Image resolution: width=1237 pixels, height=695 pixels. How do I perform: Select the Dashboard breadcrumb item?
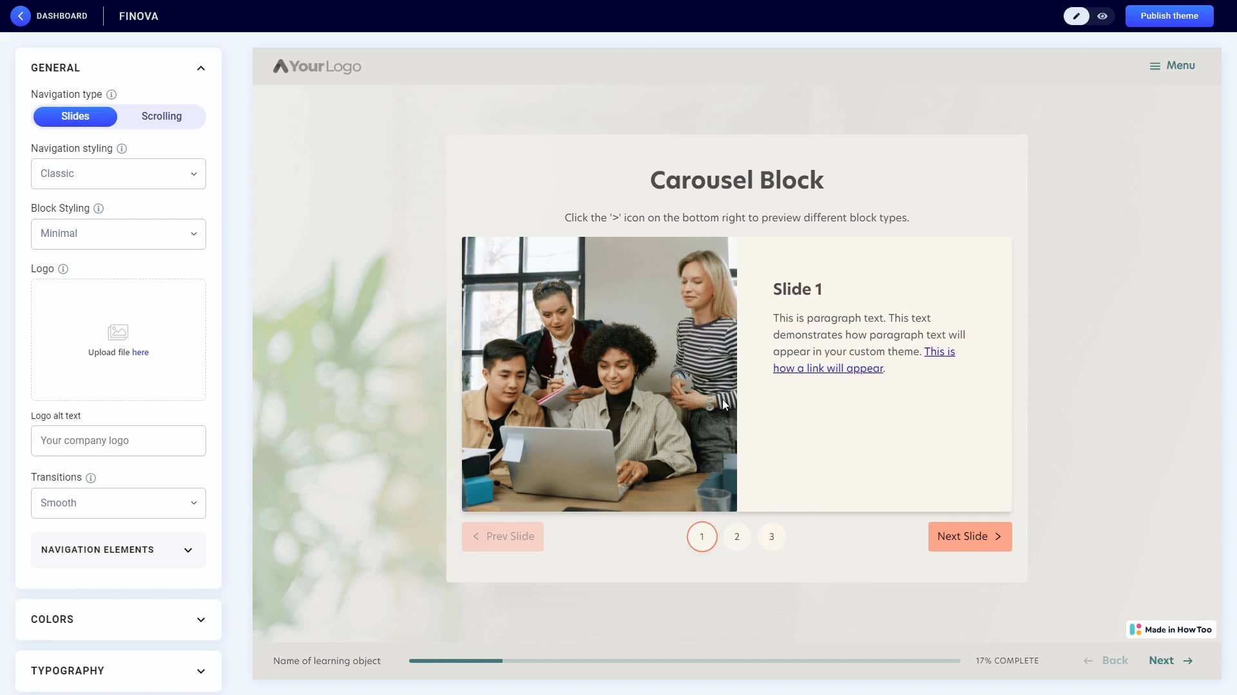[x=61, y=15]
